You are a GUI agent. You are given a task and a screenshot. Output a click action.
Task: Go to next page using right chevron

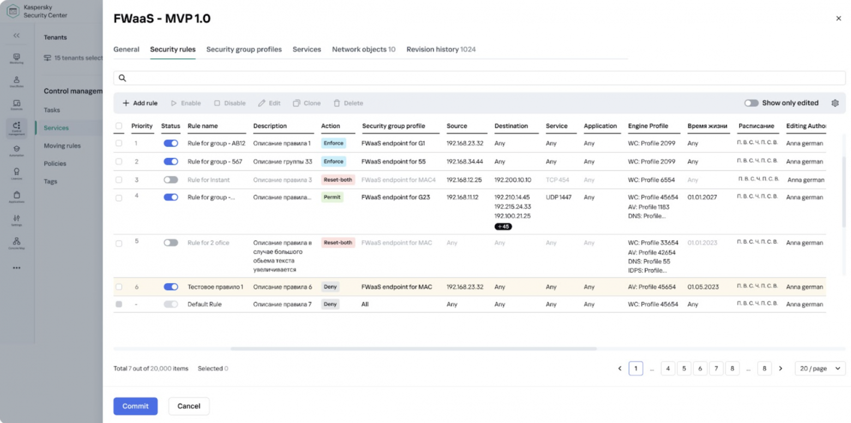tap(781, 368)
